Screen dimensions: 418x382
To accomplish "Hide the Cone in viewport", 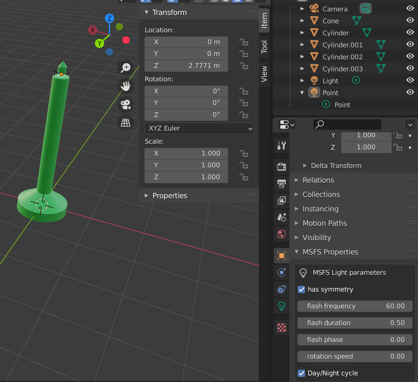I will click(410, 20).
